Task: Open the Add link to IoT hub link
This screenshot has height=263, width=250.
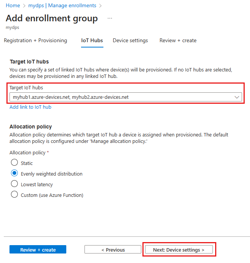Action: [30, 107]
